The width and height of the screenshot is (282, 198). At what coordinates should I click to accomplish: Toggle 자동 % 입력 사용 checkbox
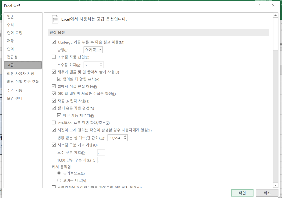click(54, 101)
